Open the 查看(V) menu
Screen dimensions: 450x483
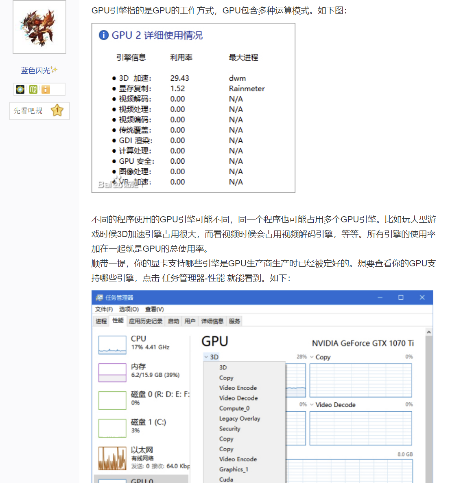tap(155, 309)
